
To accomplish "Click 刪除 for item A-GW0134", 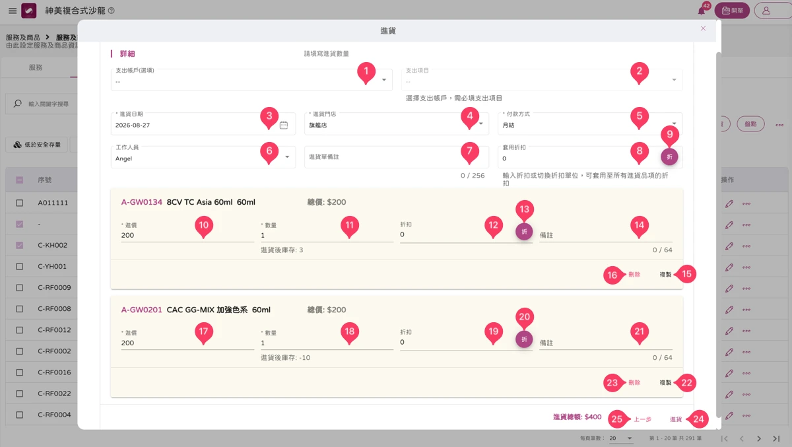I will [x=634, y=274].
